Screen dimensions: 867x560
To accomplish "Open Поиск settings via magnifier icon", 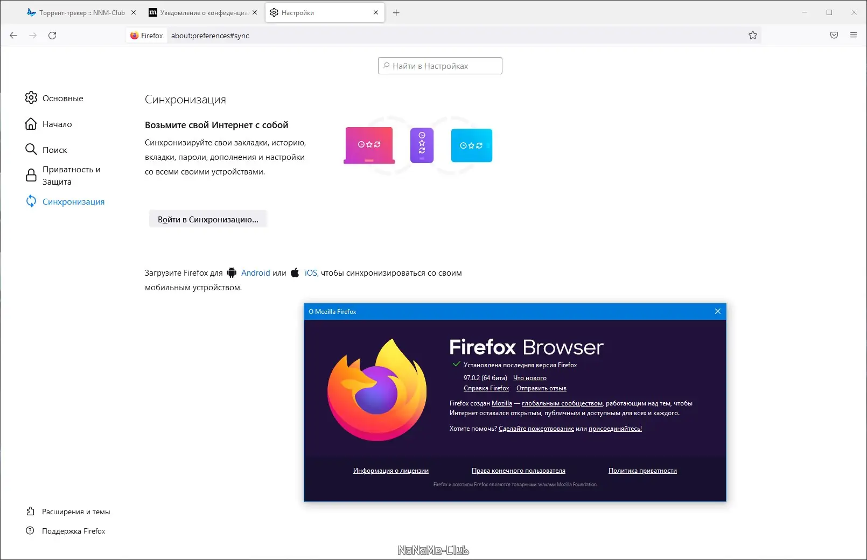I will pyautogui.click(x=31, y=150).
